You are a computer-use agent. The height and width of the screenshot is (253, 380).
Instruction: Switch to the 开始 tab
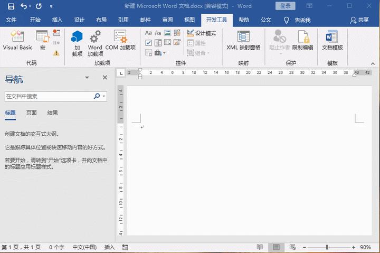(35, 20)
